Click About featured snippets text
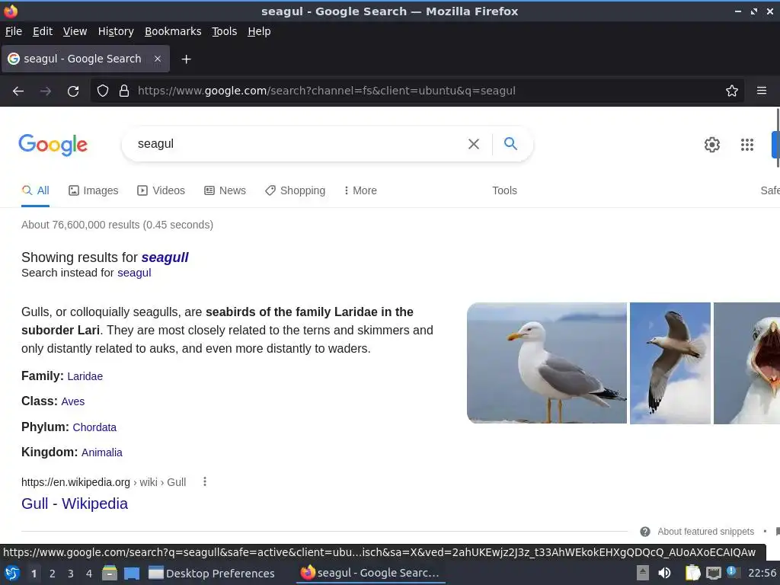 pyautogui.click(x=705, y=532)
